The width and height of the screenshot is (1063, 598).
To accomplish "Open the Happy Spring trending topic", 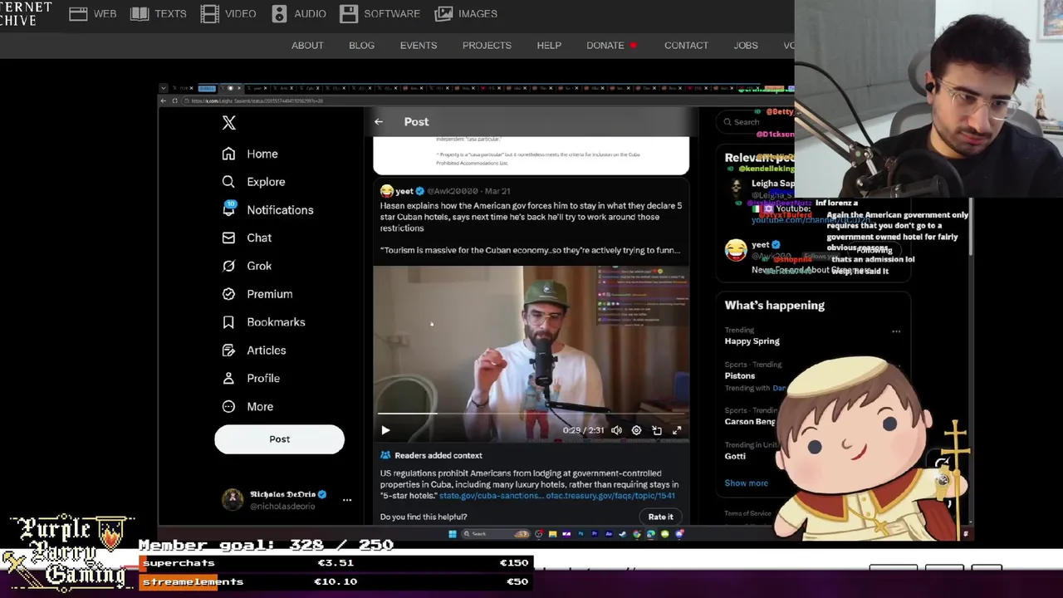I will click(x=752, y=341).
